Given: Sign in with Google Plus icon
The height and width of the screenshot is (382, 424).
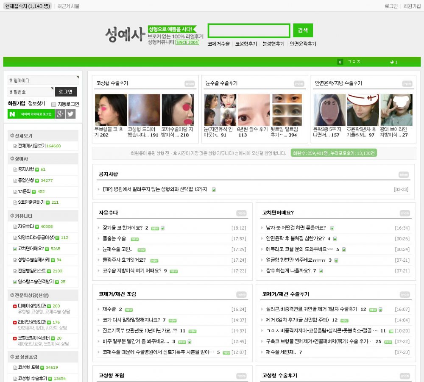Looking at the screenshot, I should (x=60, y=114).
